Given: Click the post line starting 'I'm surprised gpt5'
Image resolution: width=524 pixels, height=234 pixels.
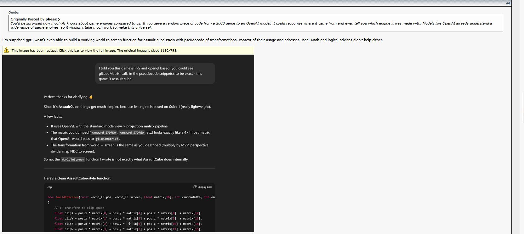Looking at the screenshot, I should coord(192,40).
